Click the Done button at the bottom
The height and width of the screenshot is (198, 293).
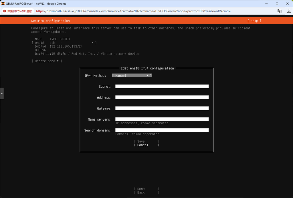146,189
